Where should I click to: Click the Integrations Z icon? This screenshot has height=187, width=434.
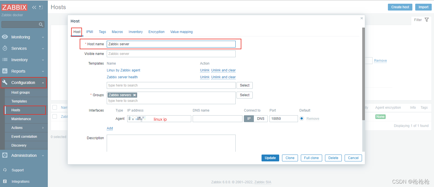click(x=5, y=181)
